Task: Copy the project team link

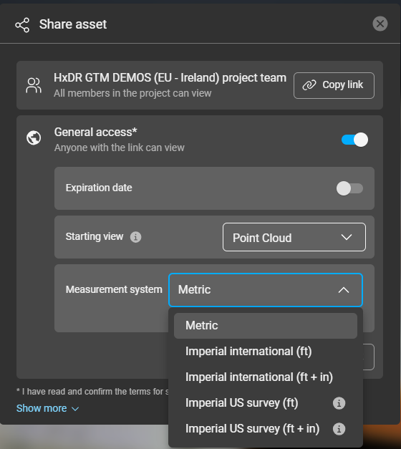Action: (x=334, y=85)
